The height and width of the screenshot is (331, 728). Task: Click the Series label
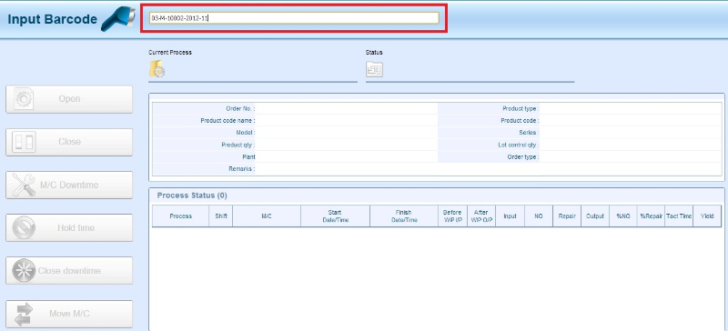pos(529,133)
